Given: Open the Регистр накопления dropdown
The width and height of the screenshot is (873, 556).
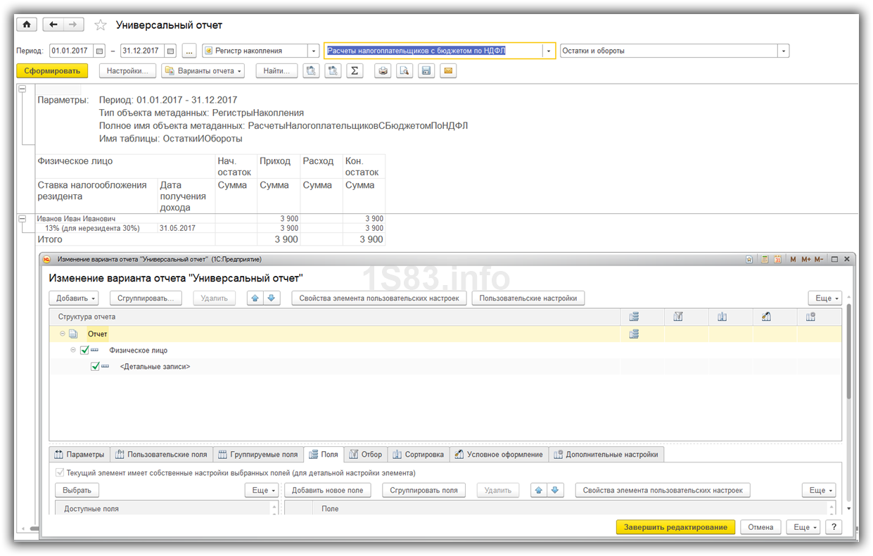Looking at the screenshot, I should [x=313, y=51].
